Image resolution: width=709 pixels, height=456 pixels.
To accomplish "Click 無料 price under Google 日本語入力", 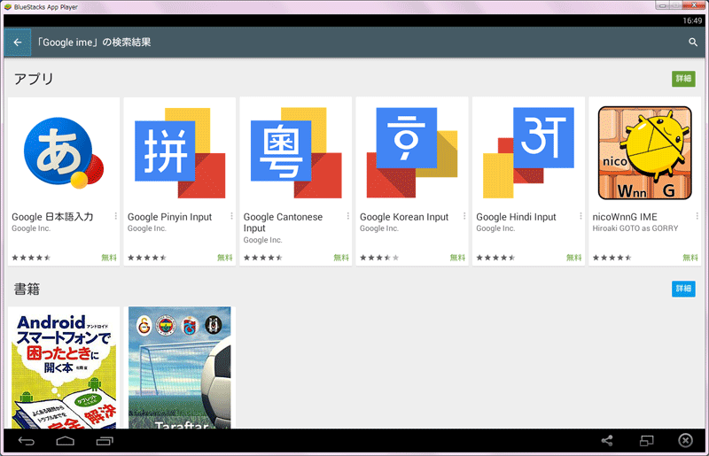I will [109, 258].
